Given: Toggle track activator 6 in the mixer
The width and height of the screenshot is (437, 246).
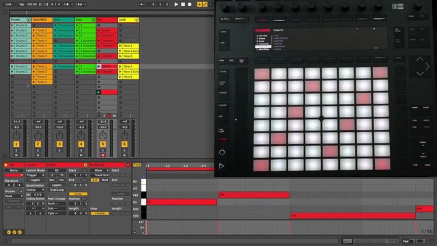Looking at the screenshot, I should pyautogui.click(x=124, y=144).
